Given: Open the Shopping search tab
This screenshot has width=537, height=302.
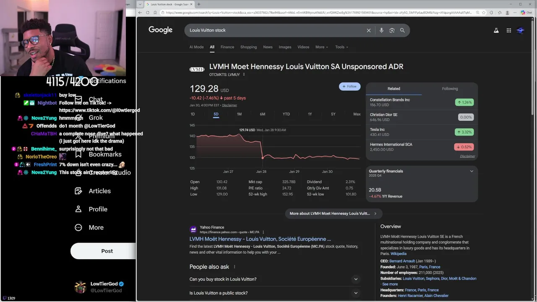Looking at the screenshot, I should click(x=248, y=47).
